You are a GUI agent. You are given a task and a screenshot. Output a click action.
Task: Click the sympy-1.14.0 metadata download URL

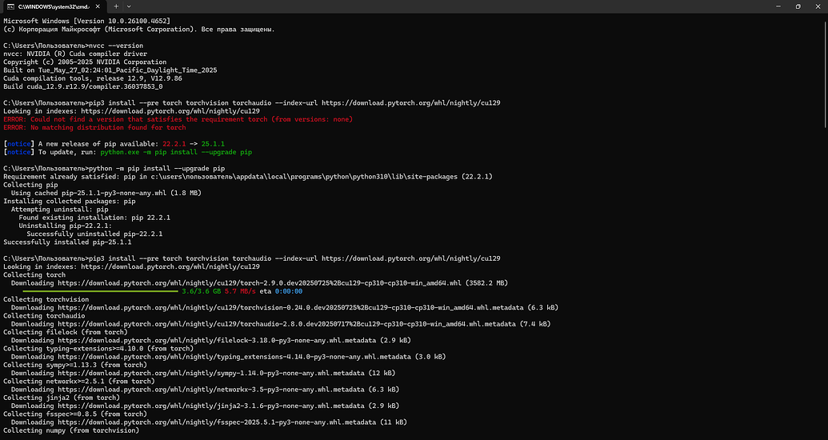(x=240, y=373)
